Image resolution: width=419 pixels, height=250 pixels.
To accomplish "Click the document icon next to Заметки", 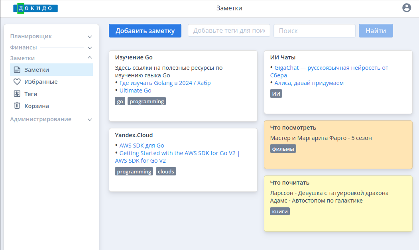I will tap(17, 70).
